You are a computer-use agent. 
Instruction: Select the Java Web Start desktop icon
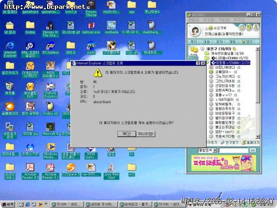[x=111, y=171]
